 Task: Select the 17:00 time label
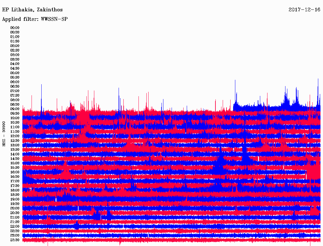click(x=15, y=181)
